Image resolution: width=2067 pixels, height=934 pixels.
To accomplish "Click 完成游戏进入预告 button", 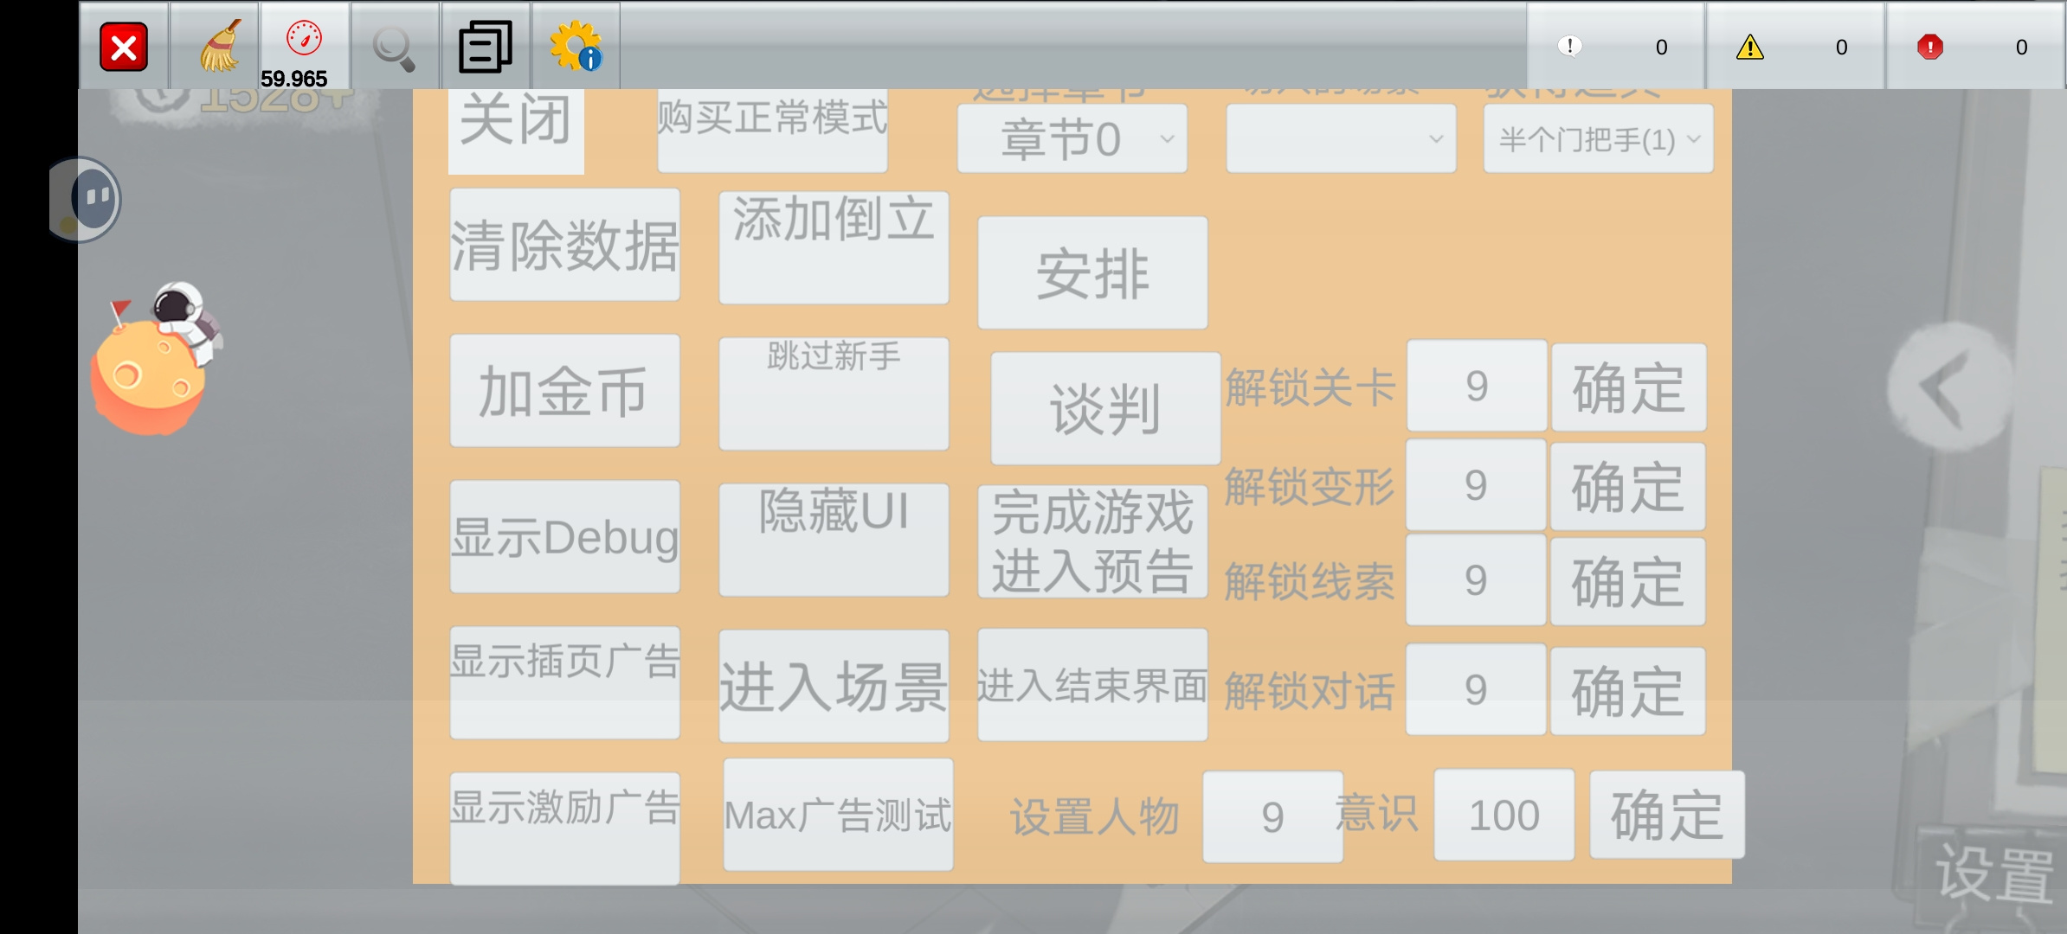I will coord(1092,541).
